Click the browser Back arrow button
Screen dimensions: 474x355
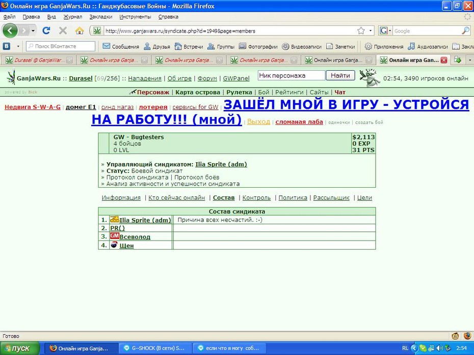tap(10, 31)
